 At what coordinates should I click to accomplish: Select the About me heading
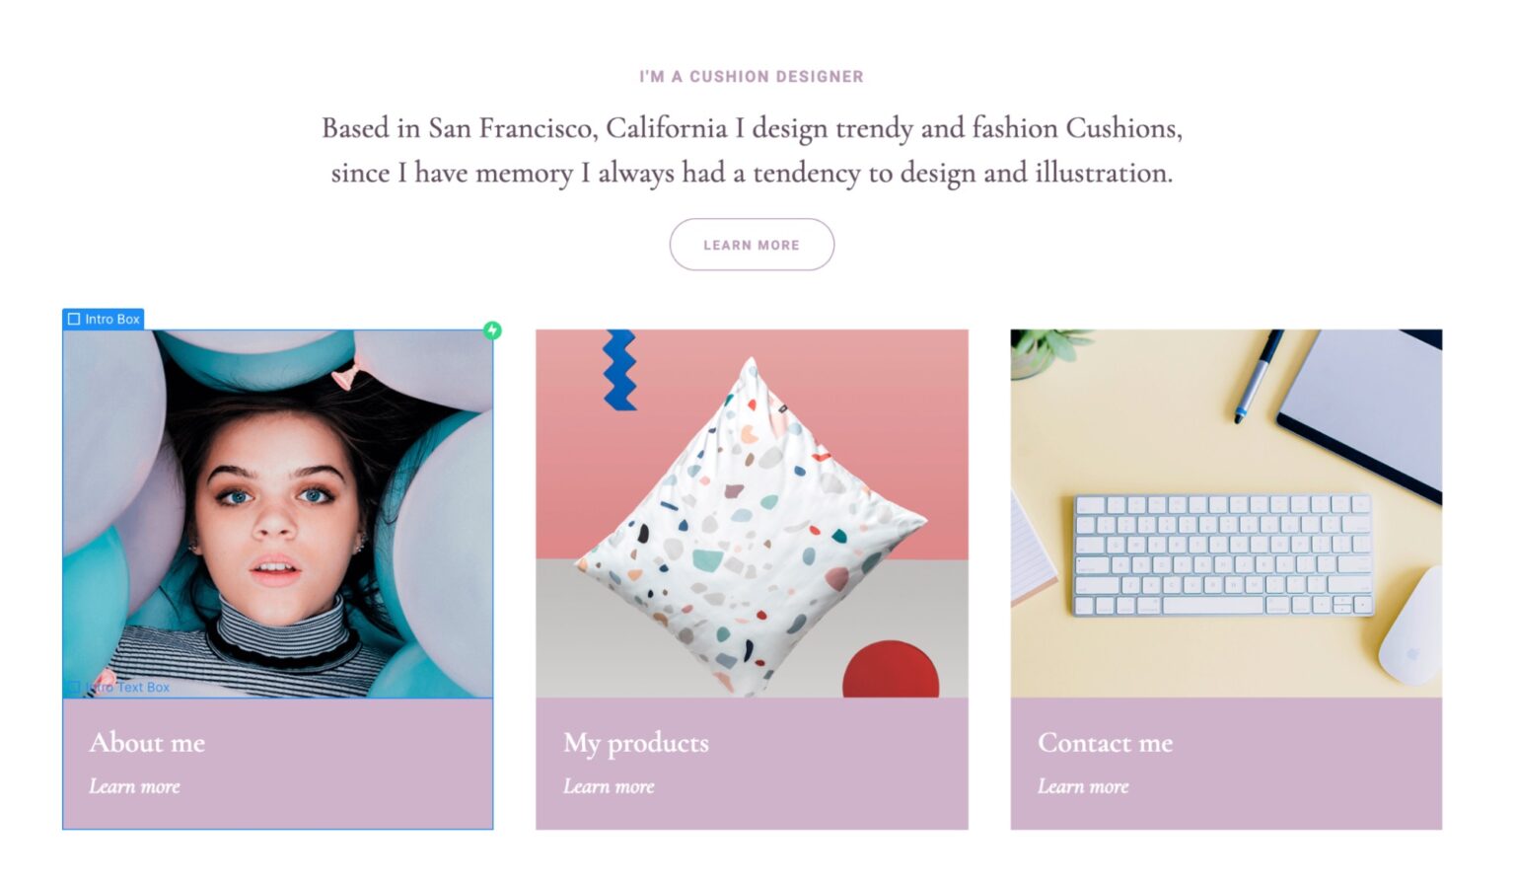click(x=147, y=742)
